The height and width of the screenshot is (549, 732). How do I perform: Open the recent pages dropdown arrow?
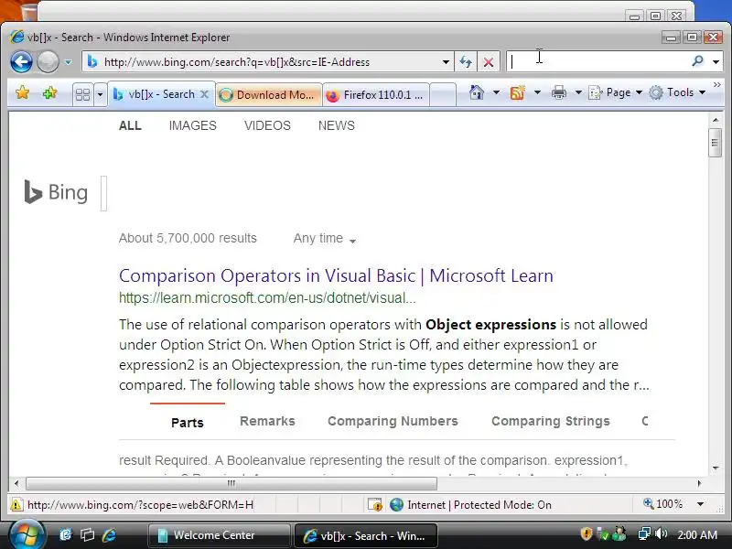pyautogui.click(x=68, y=62)
